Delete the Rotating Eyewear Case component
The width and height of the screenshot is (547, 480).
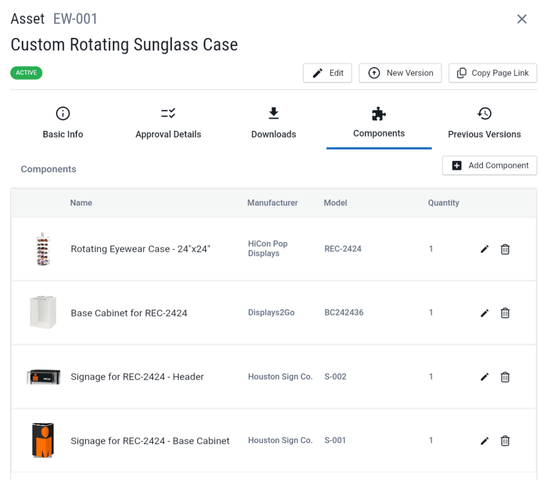pos(505,249)
